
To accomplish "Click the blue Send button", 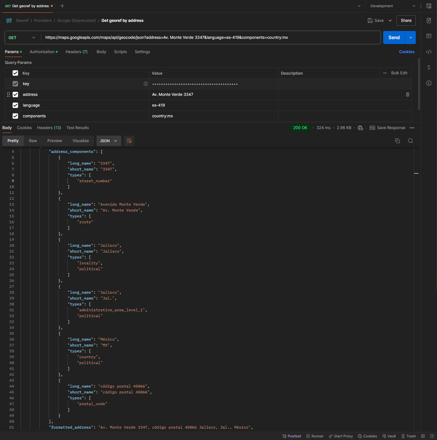I will pyautogui.click(x=394, y=37).
